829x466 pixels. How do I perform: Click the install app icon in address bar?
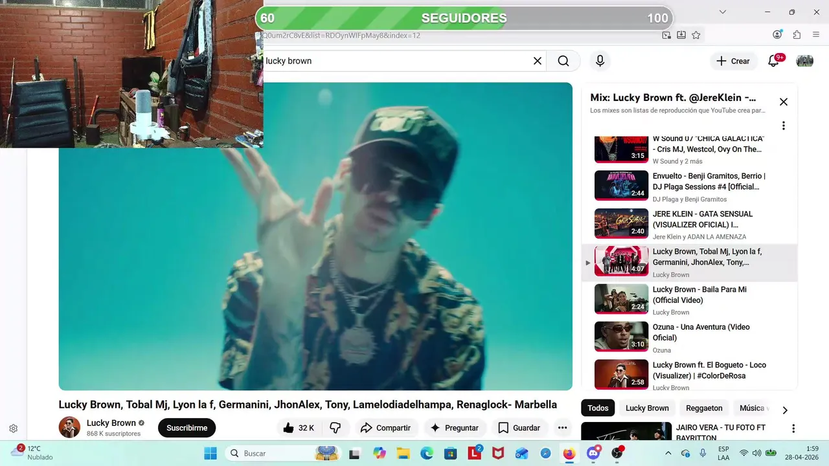point(681,35)
